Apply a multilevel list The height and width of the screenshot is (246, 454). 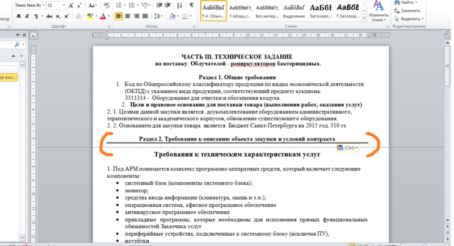point(145,6)
